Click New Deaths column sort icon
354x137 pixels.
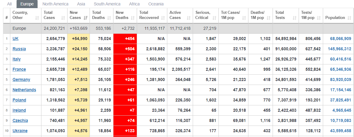[133, 18]
